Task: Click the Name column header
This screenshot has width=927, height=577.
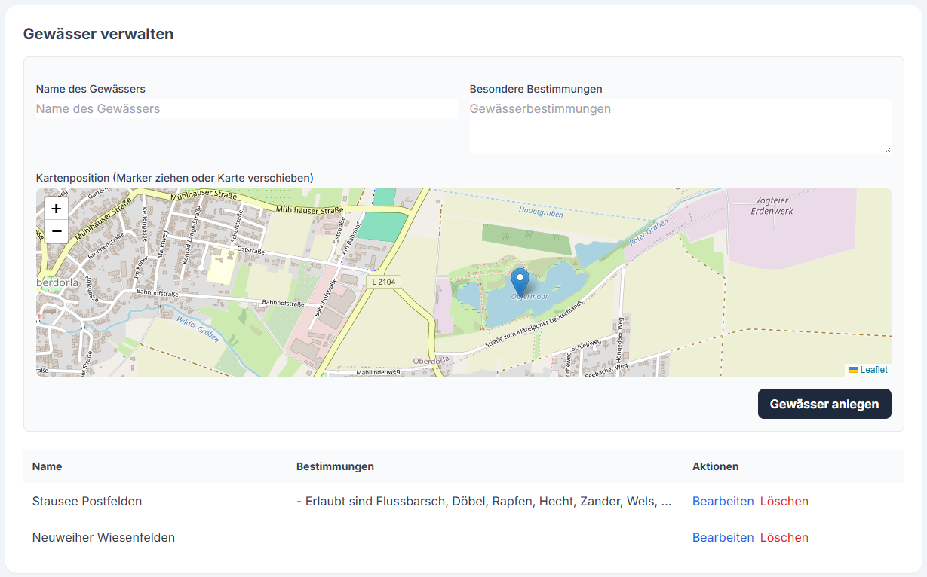Action: pyautogui.click(x=48, y=466)
